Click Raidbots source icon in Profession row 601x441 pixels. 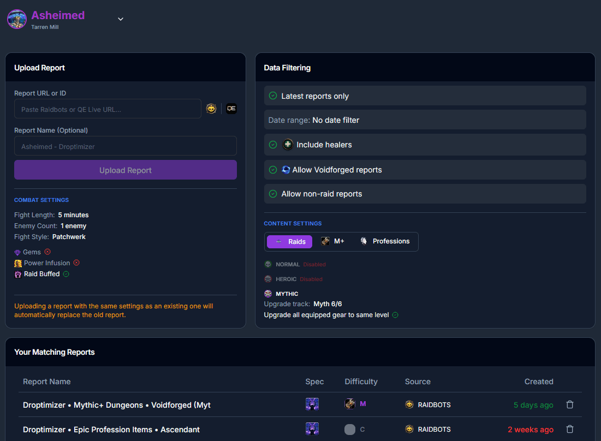point(409,429)
